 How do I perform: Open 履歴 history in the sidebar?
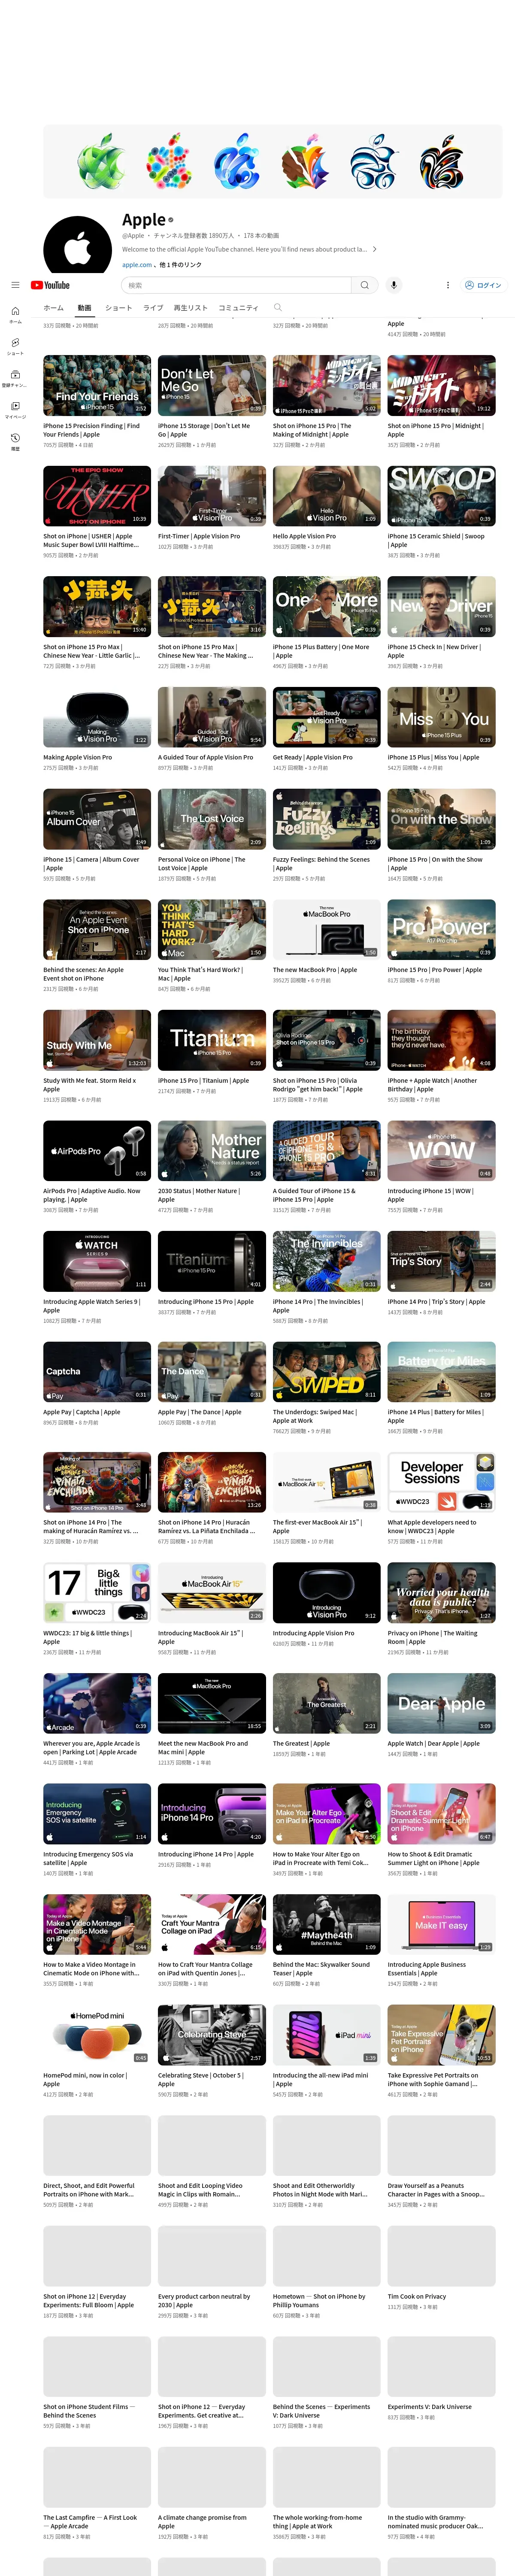coord(15,442)
